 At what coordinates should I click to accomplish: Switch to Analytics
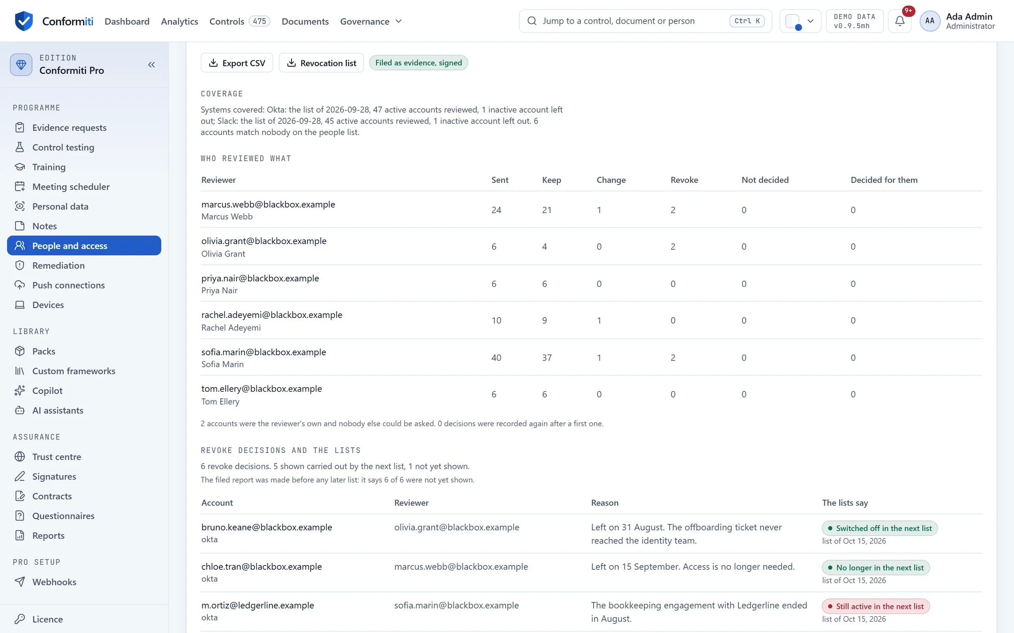point(180,21)
